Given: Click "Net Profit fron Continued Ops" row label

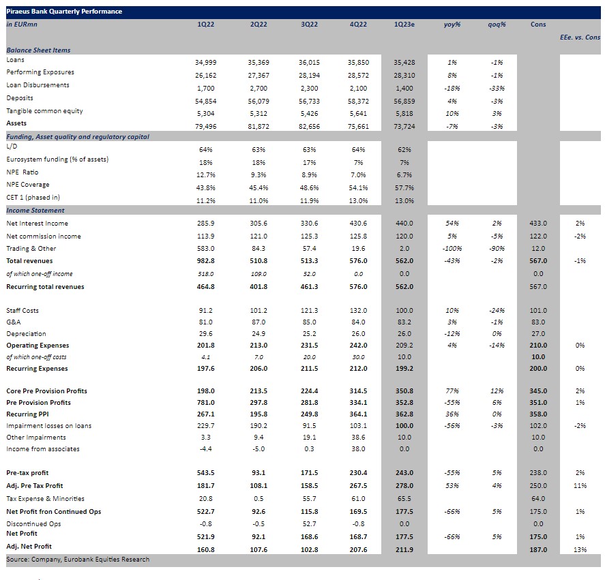Looking at the screenshot, I should pyautogui.click(x=54, y=512).
